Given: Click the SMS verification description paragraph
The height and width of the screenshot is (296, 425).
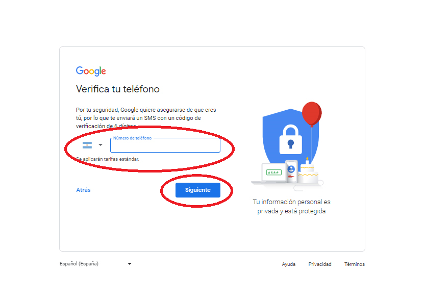Looking at the screenshot, I should (146, 118).
